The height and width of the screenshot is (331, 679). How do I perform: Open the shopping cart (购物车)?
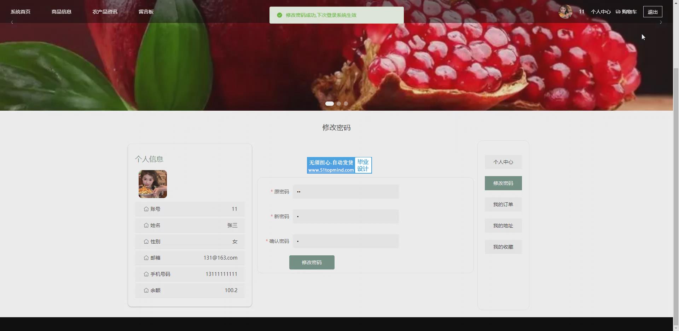pos(626,12)
